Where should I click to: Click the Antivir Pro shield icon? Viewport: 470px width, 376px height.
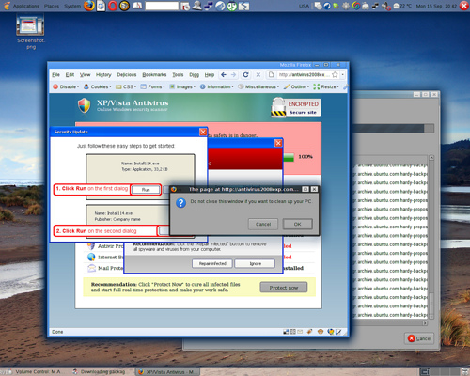[x=91, y=246]
